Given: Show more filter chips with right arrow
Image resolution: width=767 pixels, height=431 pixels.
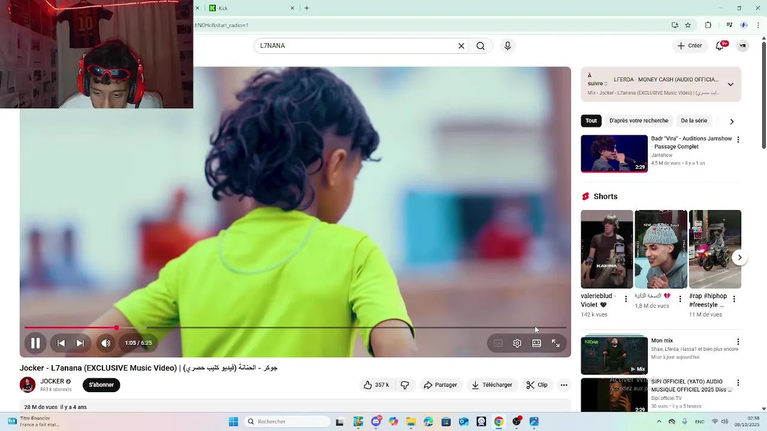Looking at the screenshot, I should (x=732, y=122).
